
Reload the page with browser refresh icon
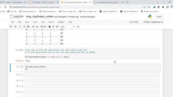click(x=5, y=7)
